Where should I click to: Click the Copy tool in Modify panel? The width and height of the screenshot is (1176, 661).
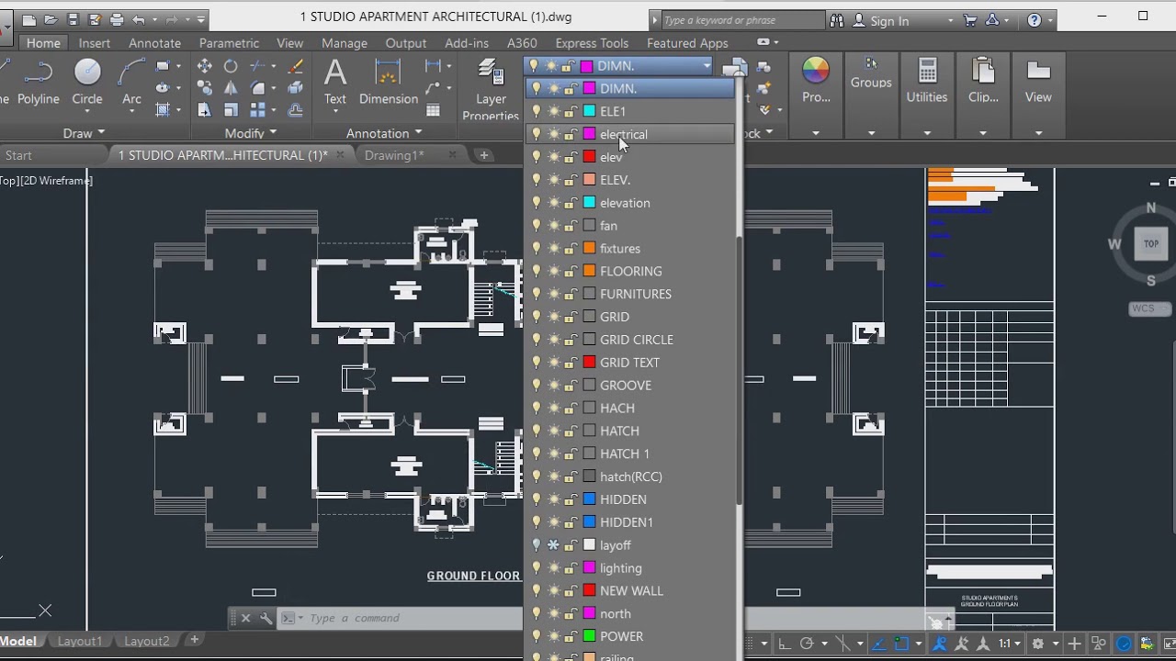[204, 88]
